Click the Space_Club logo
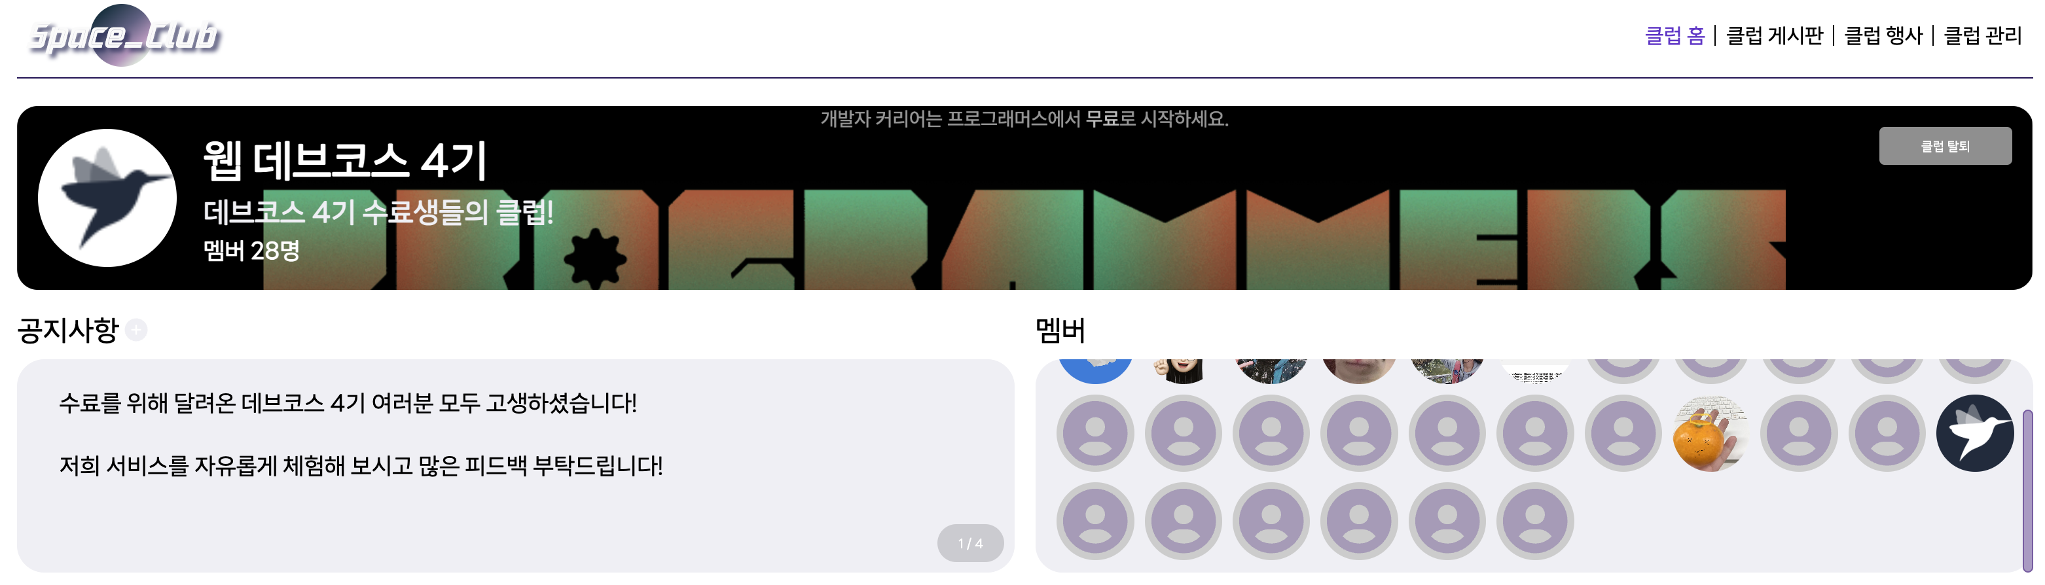The image size is (2045, 585). [123, 35]
